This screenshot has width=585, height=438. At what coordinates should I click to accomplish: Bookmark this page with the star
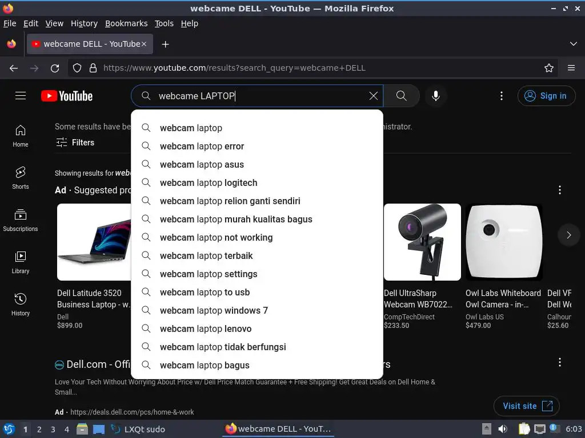(549, 68)
